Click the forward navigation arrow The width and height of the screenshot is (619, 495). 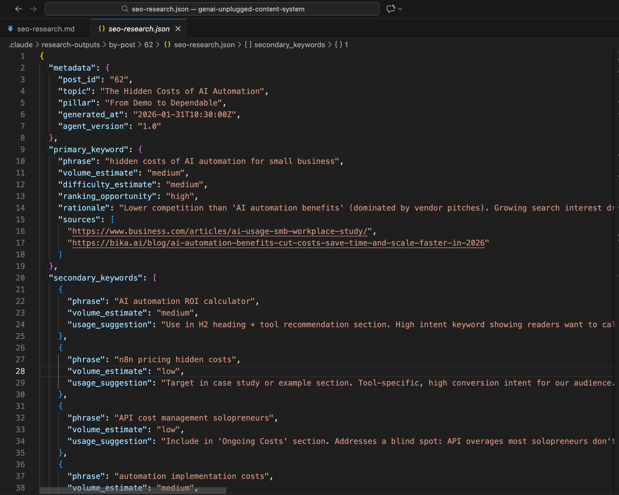coord(33,9)
